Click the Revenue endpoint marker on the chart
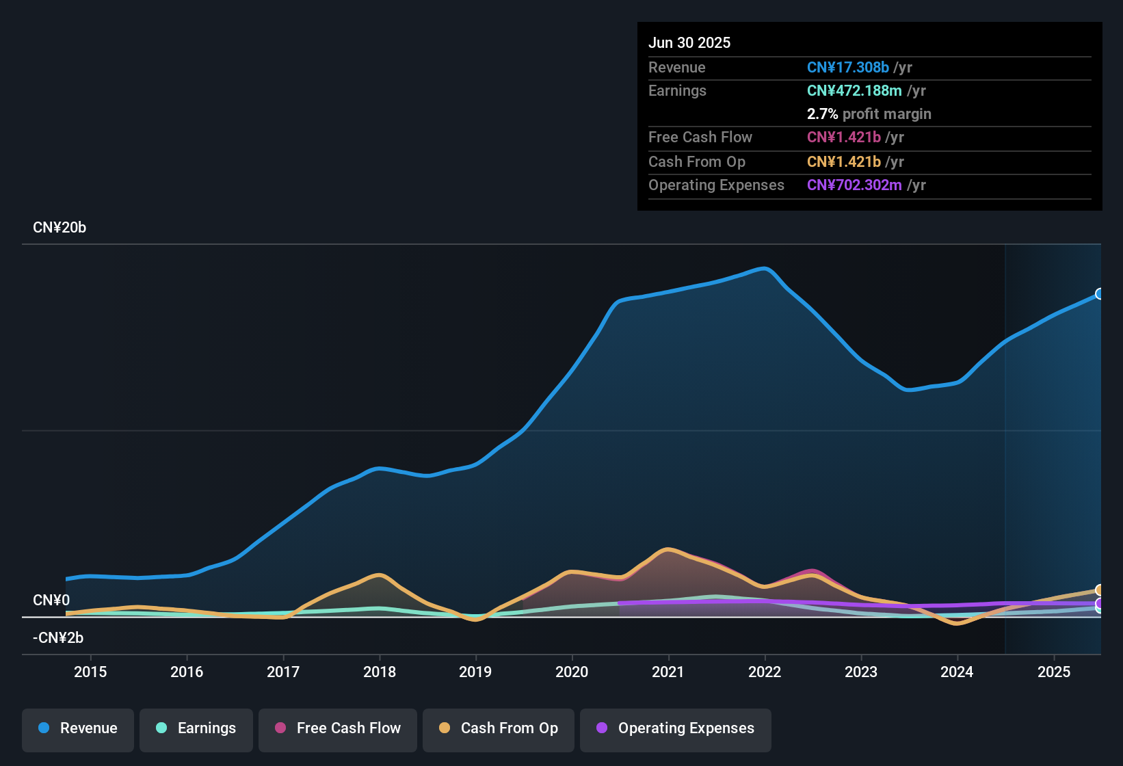The image size is (1123, 766). click(1100, 294)
